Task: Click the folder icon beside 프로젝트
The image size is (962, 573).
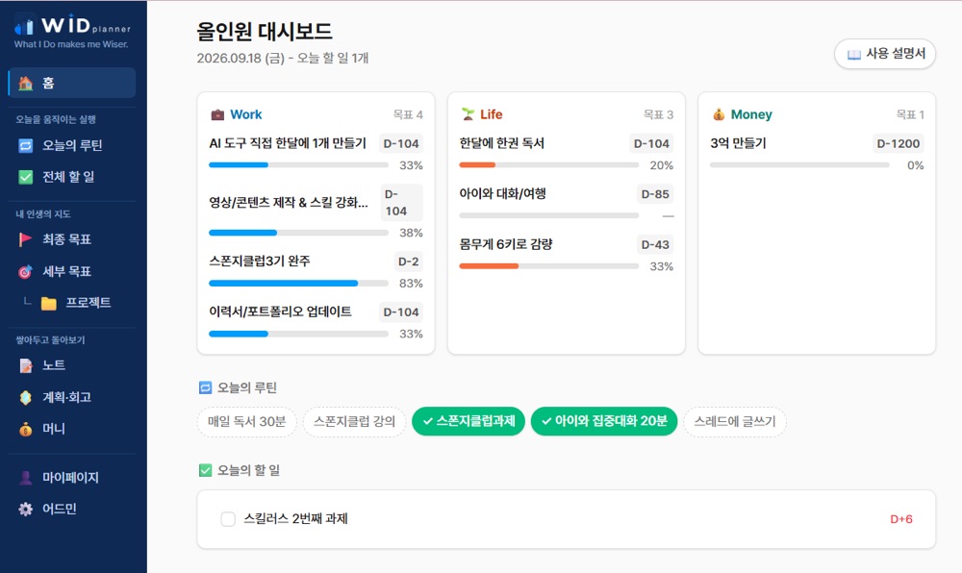Action: 48,304
